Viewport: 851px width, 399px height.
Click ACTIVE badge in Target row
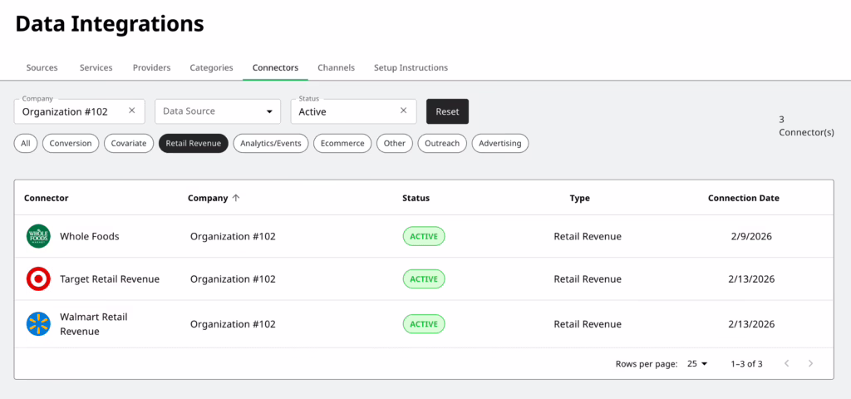(424, 279)
